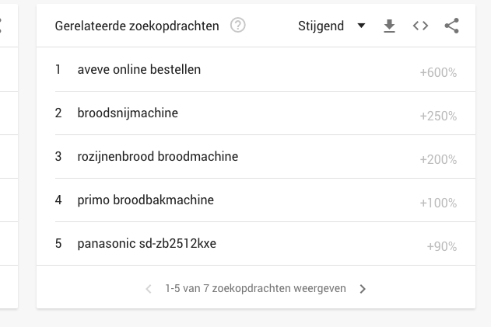This screenshot has width=491, height=327.
Task: Open the Stijgend sort dropdown
Action: [x=331, y=26]
